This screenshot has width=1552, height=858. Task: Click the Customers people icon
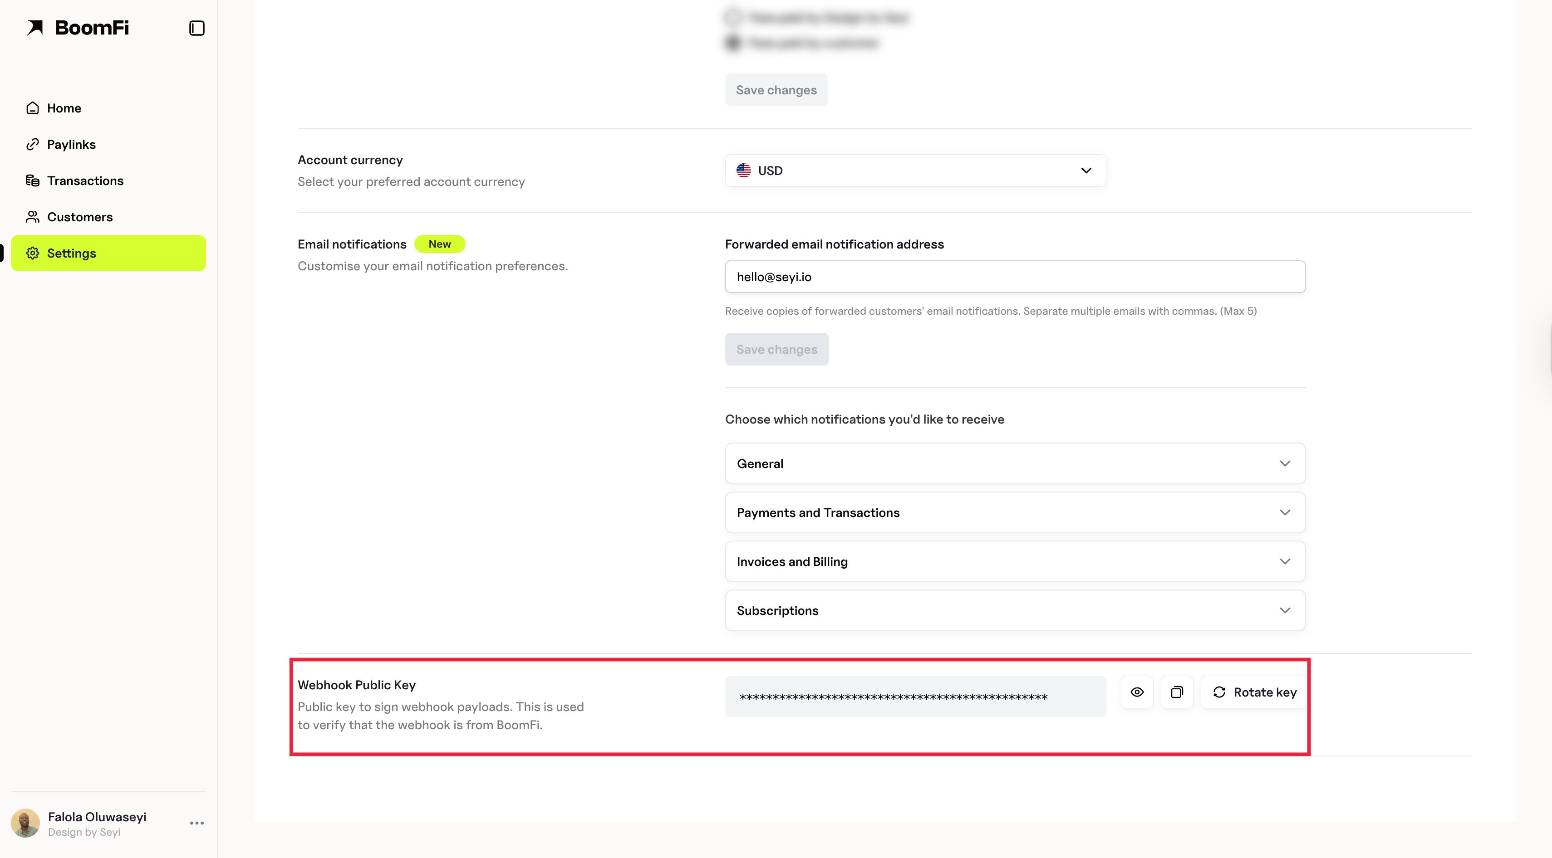click(33, 217)
